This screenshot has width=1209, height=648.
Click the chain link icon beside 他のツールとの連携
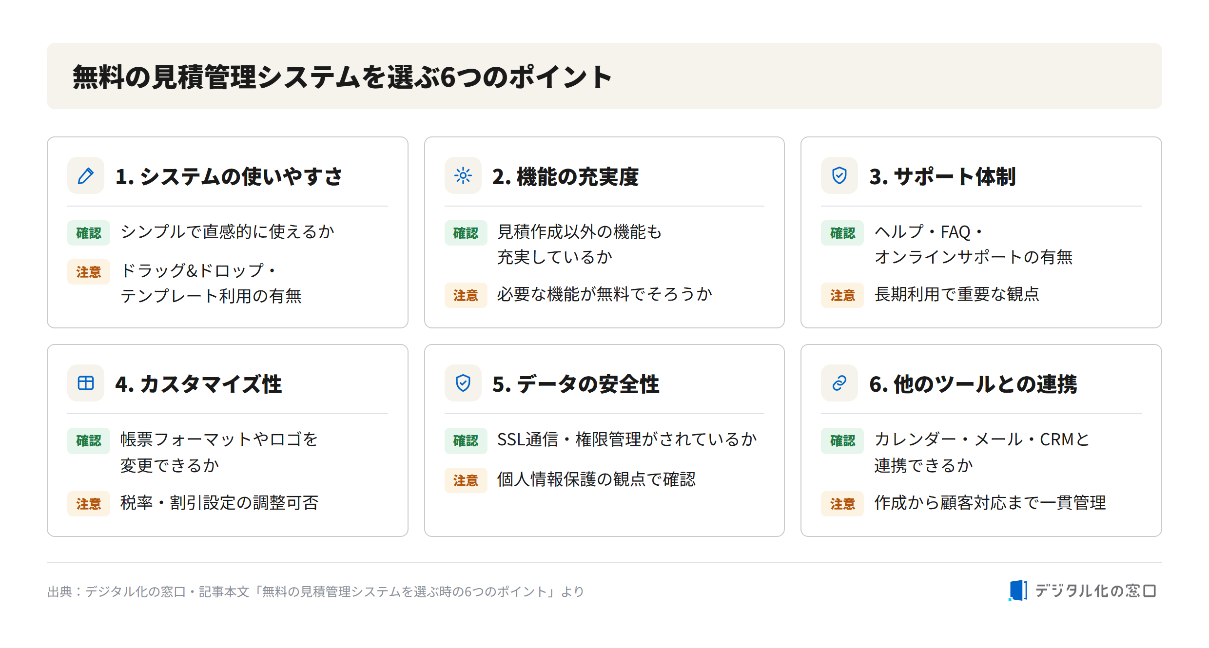[x=839, y=383]
